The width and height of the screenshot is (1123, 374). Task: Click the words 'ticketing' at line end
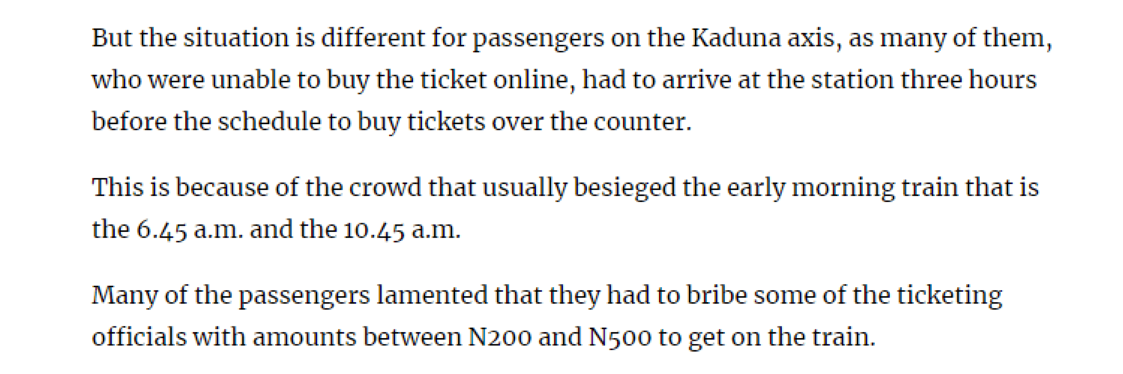tap(950, 296)
